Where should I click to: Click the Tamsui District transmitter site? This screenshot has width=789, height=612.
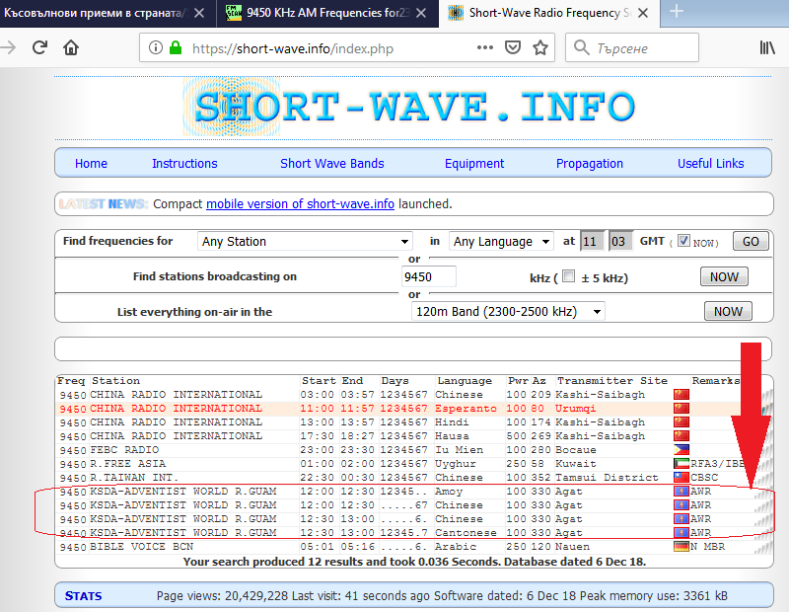[x=607, y=477]
